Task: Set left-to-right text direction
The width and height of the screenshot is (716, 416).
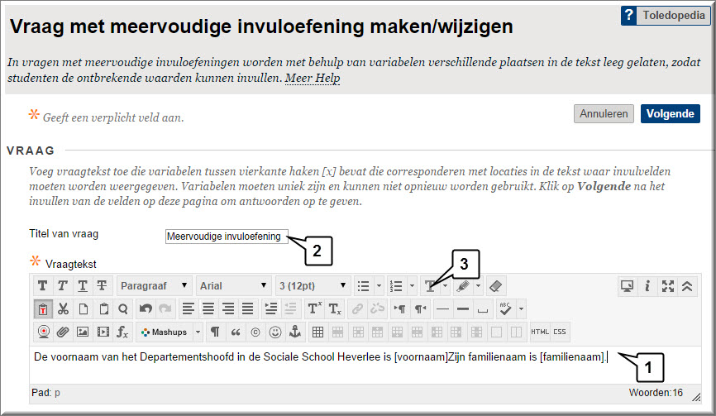Action: click(x=400, y=309)
